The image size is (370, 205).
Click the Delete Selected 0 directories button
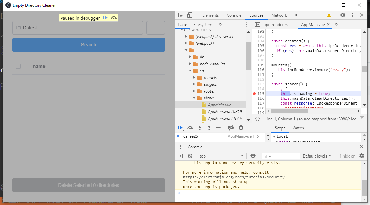point(89,185)
